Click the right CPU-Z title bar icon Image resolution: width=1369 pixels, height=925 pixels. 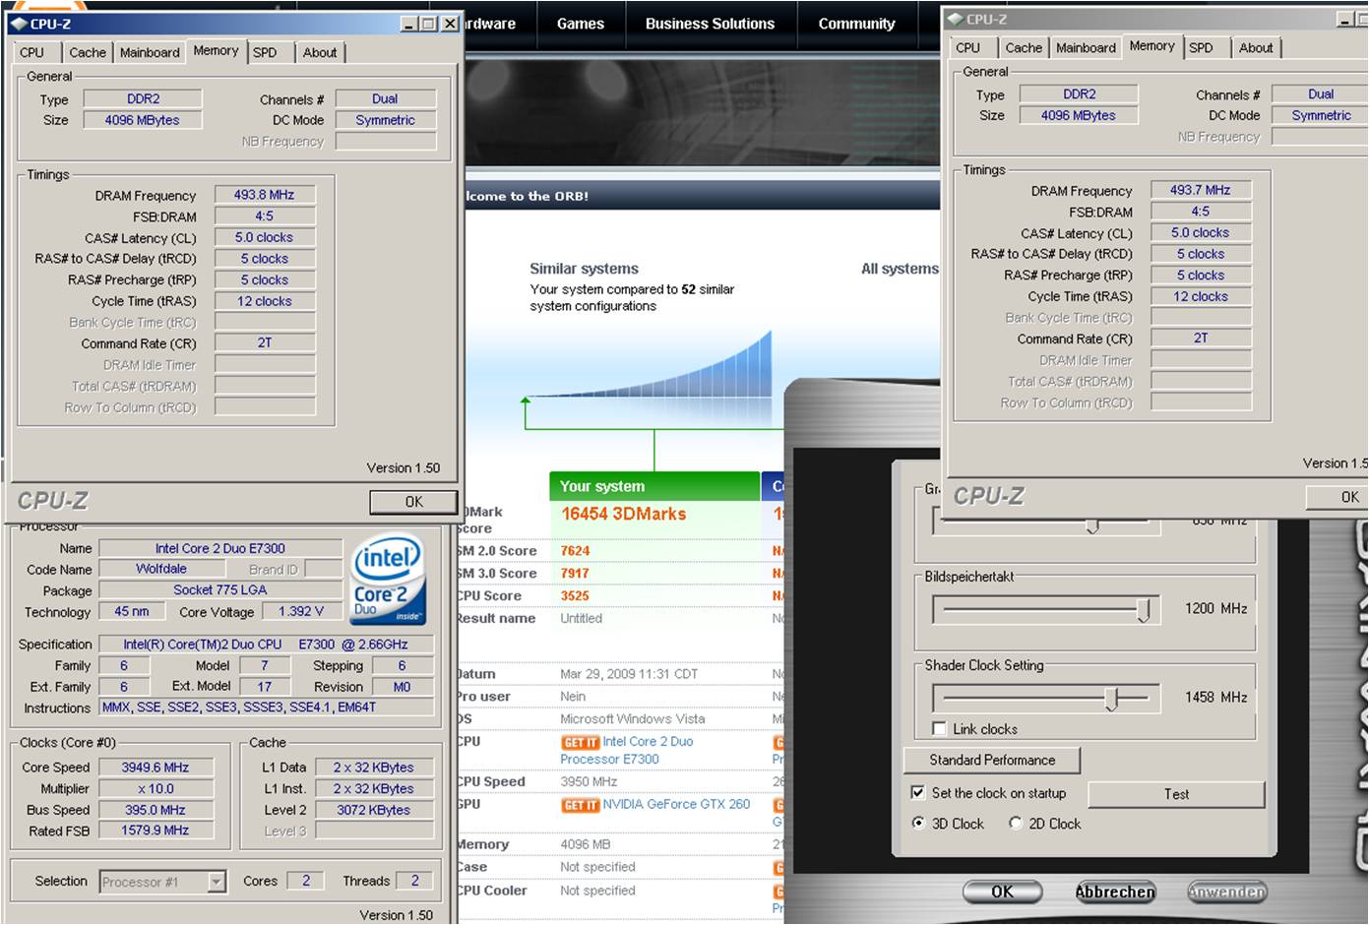(955, 19)
